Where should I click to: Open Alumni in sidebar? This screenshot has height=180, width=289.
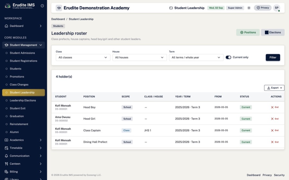pyautogui.click(x=23, y=132)
